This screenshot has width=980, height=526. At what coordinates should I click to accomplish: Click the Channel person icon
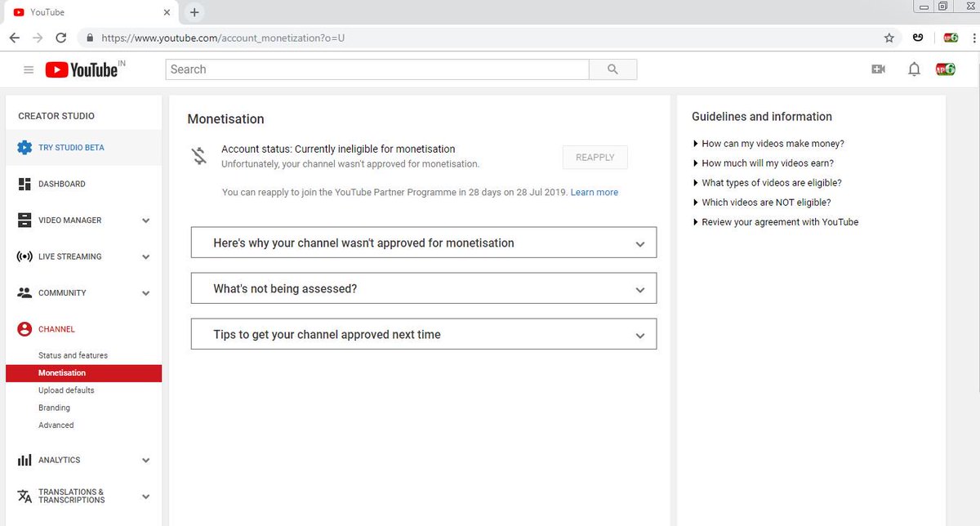tap(24, 329)
